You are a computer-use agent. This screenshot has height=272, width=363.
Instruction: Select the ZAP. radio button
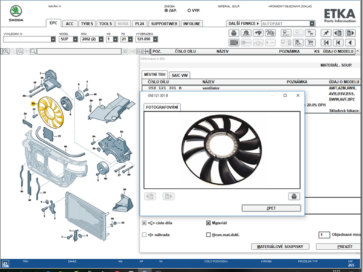click(x=167, y=10)
